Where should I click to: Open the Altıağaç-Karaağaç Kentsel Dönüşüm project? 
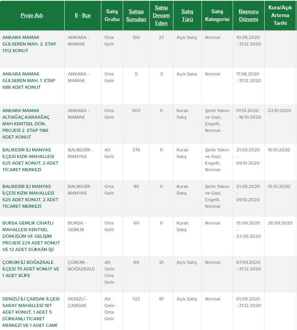tap(27, 124)
